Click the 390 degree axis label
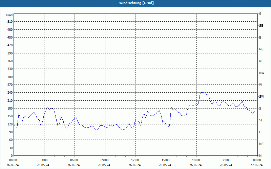Screen dimensions: 271x169 pos(10,53)
